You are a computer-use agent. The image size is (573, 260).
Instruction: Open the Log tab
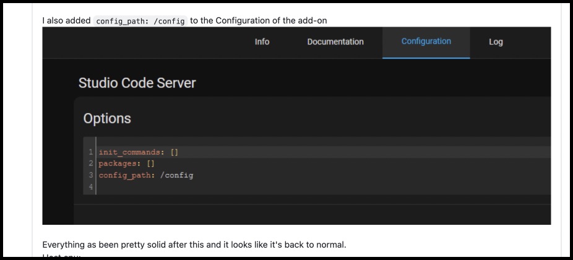click(x=496, y=42)
